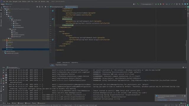Viewport: 189px width, 106px height.
Task: Click Do not suggest this plugin link
Action: point(177,100)
